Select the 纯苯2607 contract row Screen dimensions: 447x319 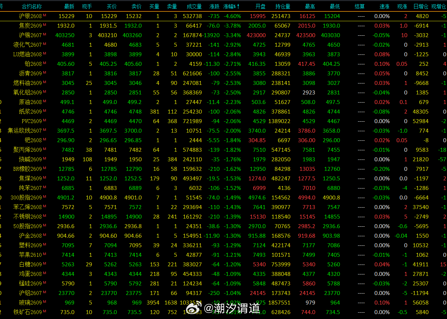[223, 188]
